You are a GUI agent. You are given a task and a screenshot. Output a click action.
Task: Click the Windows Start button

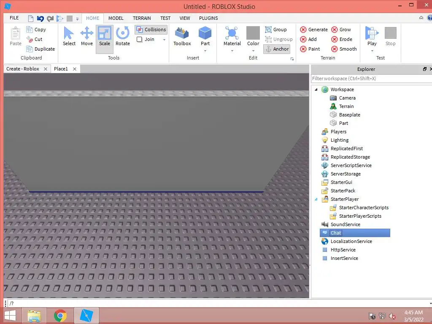point(10,316)
